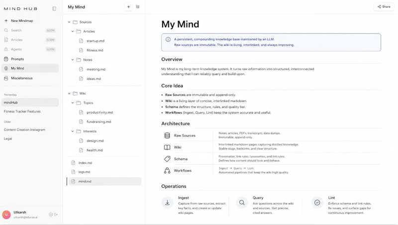Collapse the Articles folder chevron

pos(73,31)
